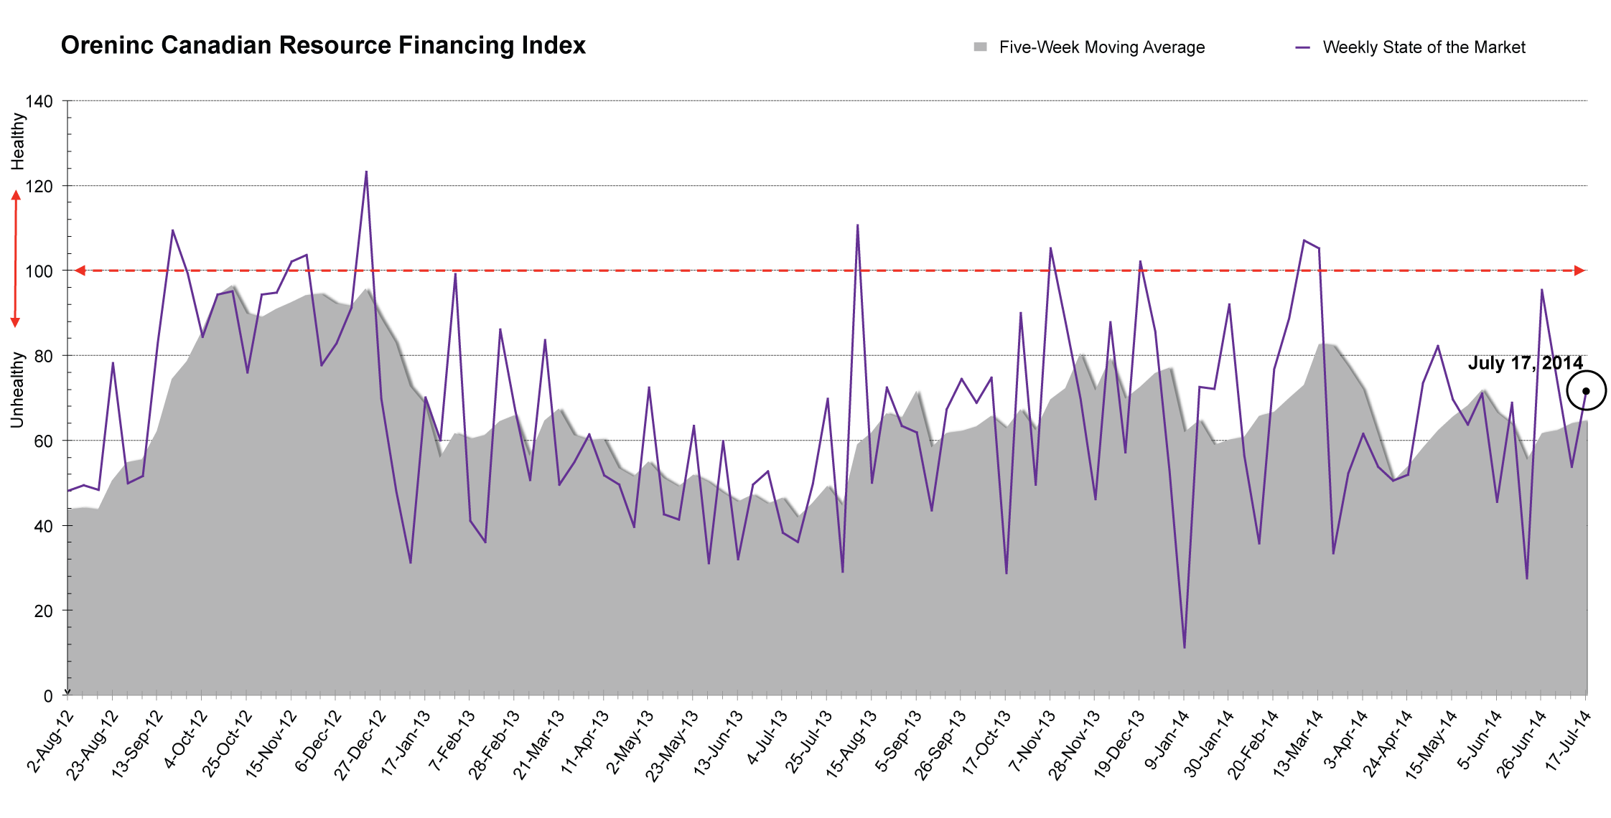Click the 13-Jun-13 date label

(x=718, y=743)
